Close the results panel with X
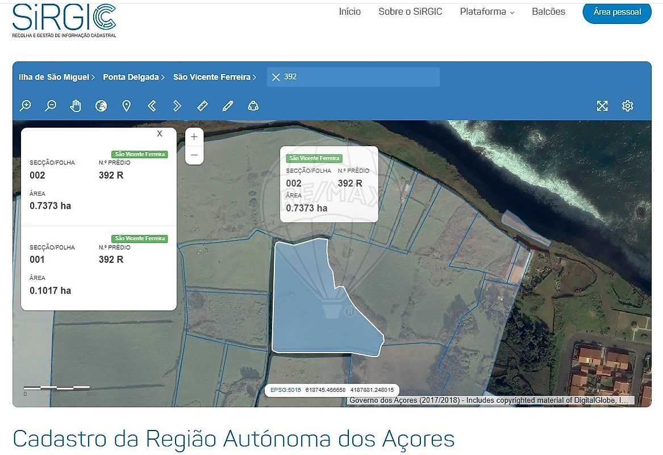Screen dimensions: 663x455 pos(160,134)
